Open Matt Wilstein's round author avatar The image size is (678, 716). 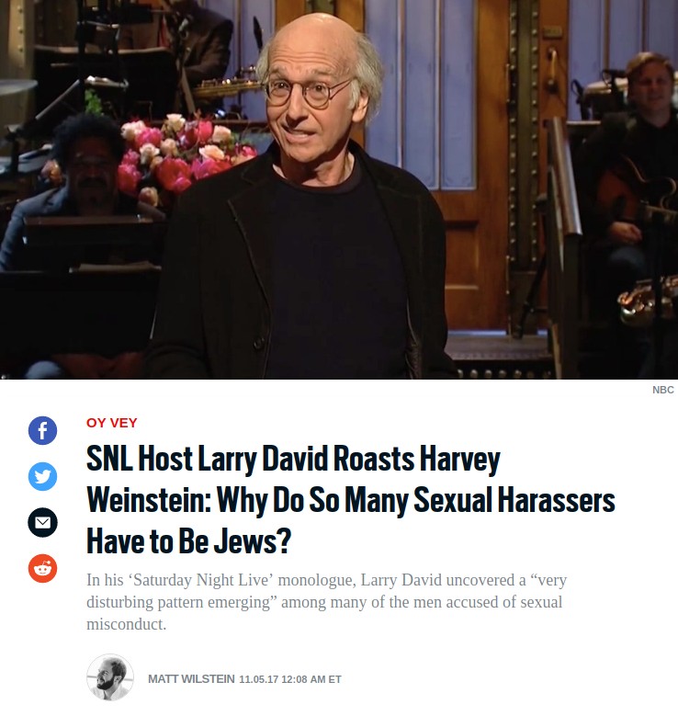coord(110,677)
